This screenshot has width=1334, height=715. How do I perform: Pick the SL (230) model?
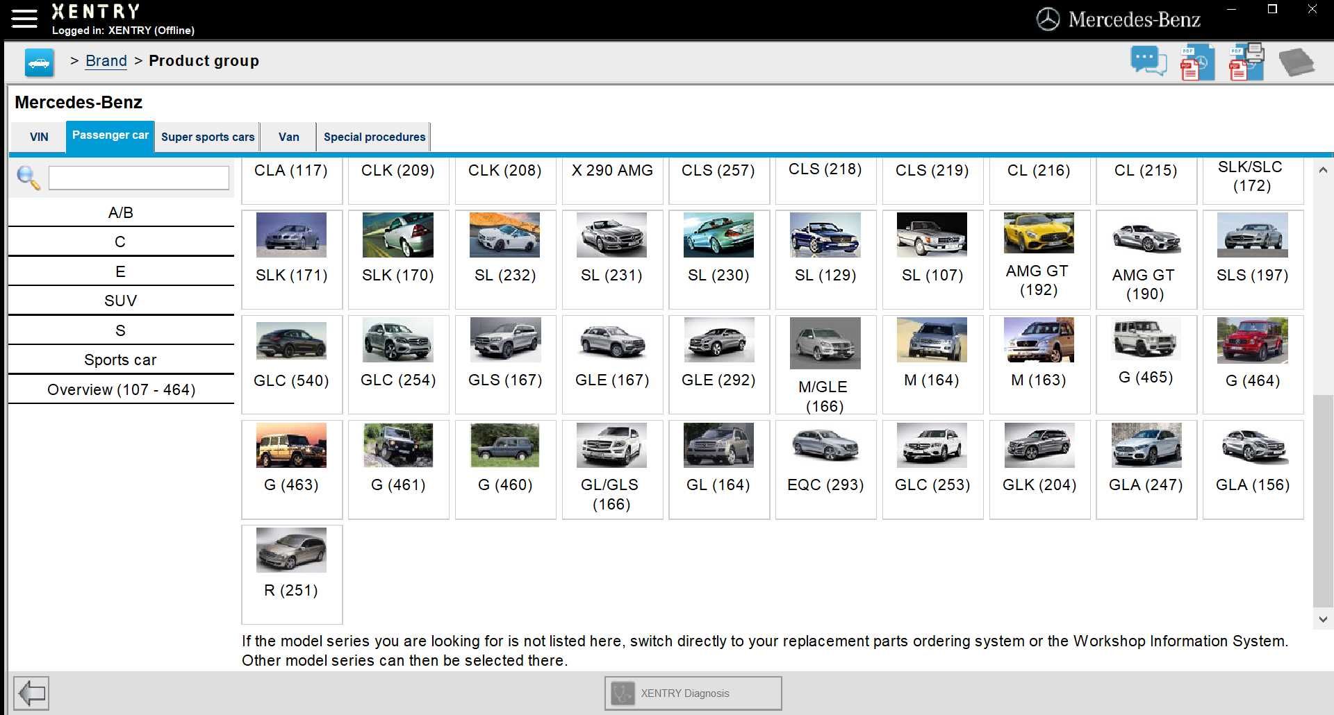[719, 260]
